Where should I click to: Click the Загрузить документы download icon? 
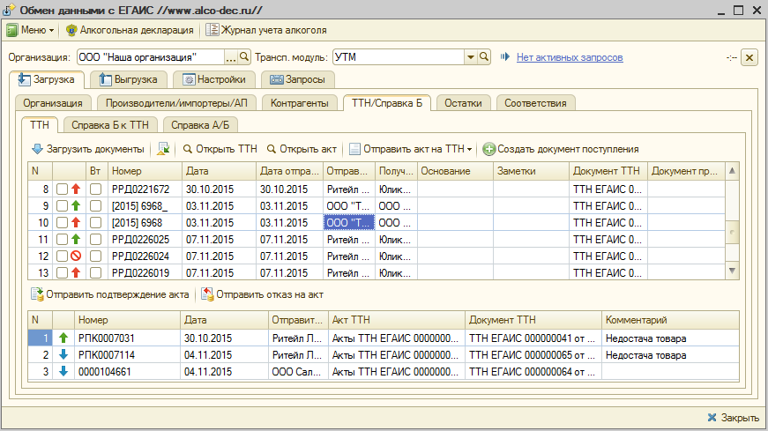(37, 149)
